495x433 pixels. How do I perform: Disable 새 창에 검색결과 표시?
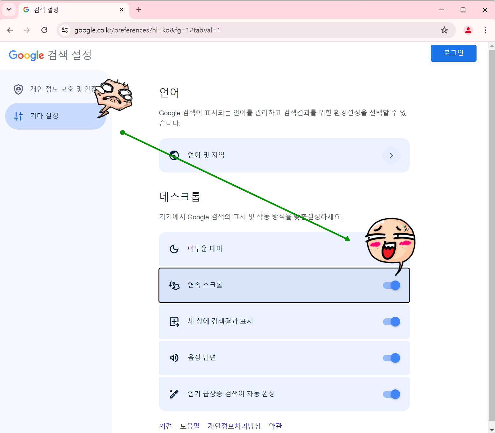tap(391, 321)
